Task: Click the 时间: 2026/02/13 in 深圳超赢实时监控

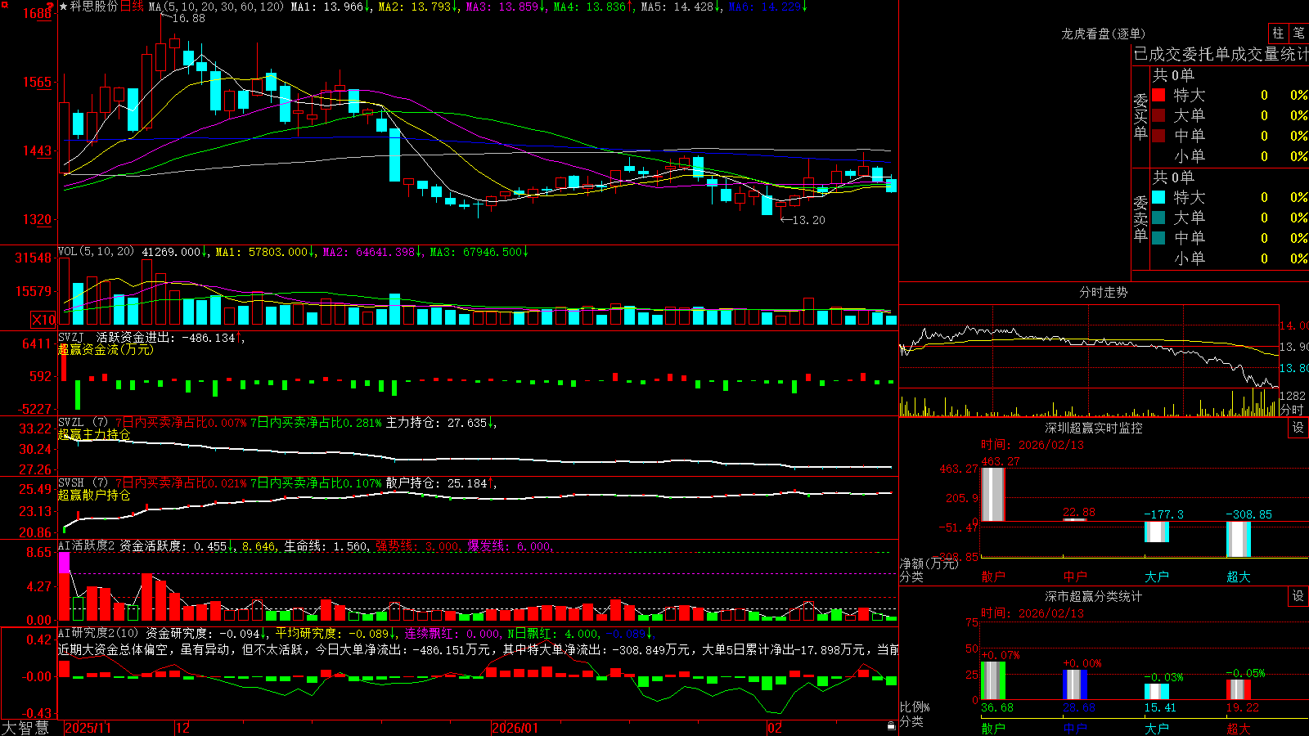Action: [1032, 445]
